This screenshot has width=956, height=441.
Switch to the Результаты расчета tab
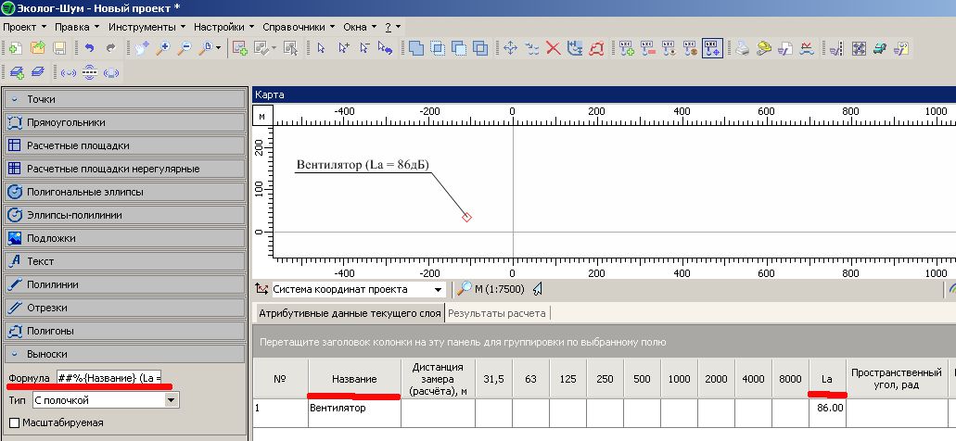(496, 313)
